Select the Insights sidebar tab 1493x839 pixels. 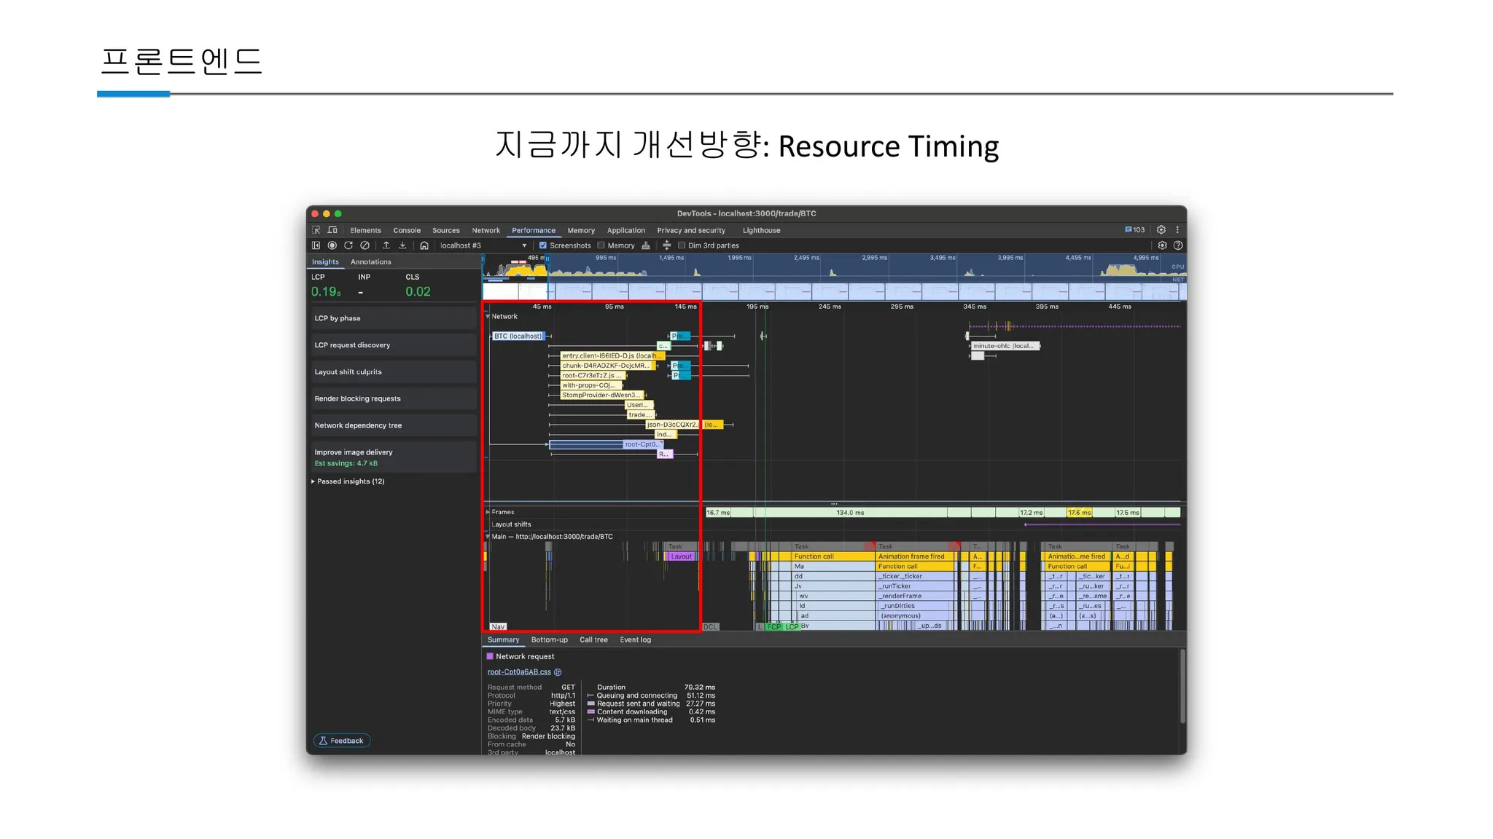[x=325, y=262]
